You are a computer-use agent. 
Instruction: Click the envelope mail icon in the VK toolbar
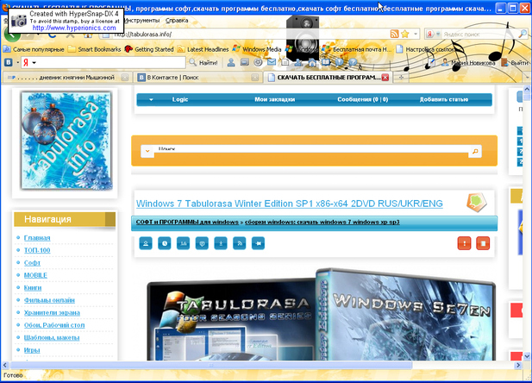pos(272,62)
